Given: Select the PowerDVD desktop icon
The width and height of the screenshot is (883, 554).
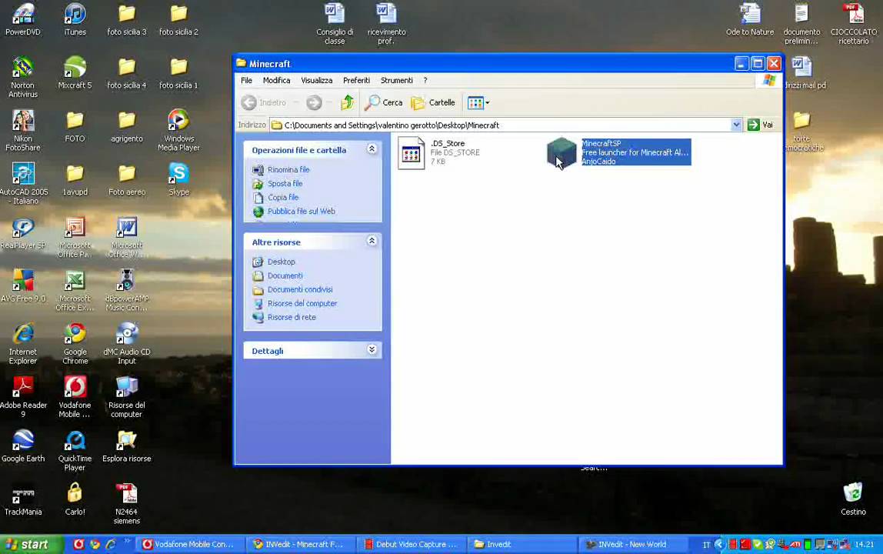Looking at the screenshot, I should pyautogui.click(x=23, y=19).
